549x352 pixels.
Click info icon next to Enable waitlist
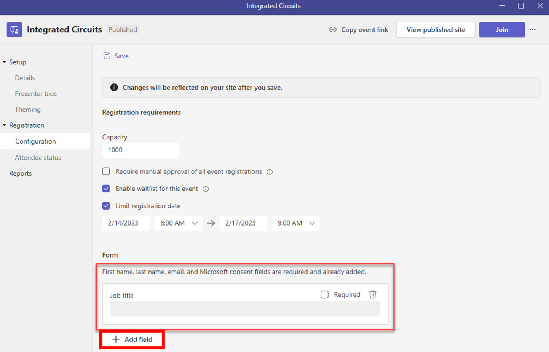(206, 189)
